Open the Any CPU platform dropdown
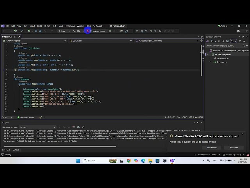 click(78, 31)
